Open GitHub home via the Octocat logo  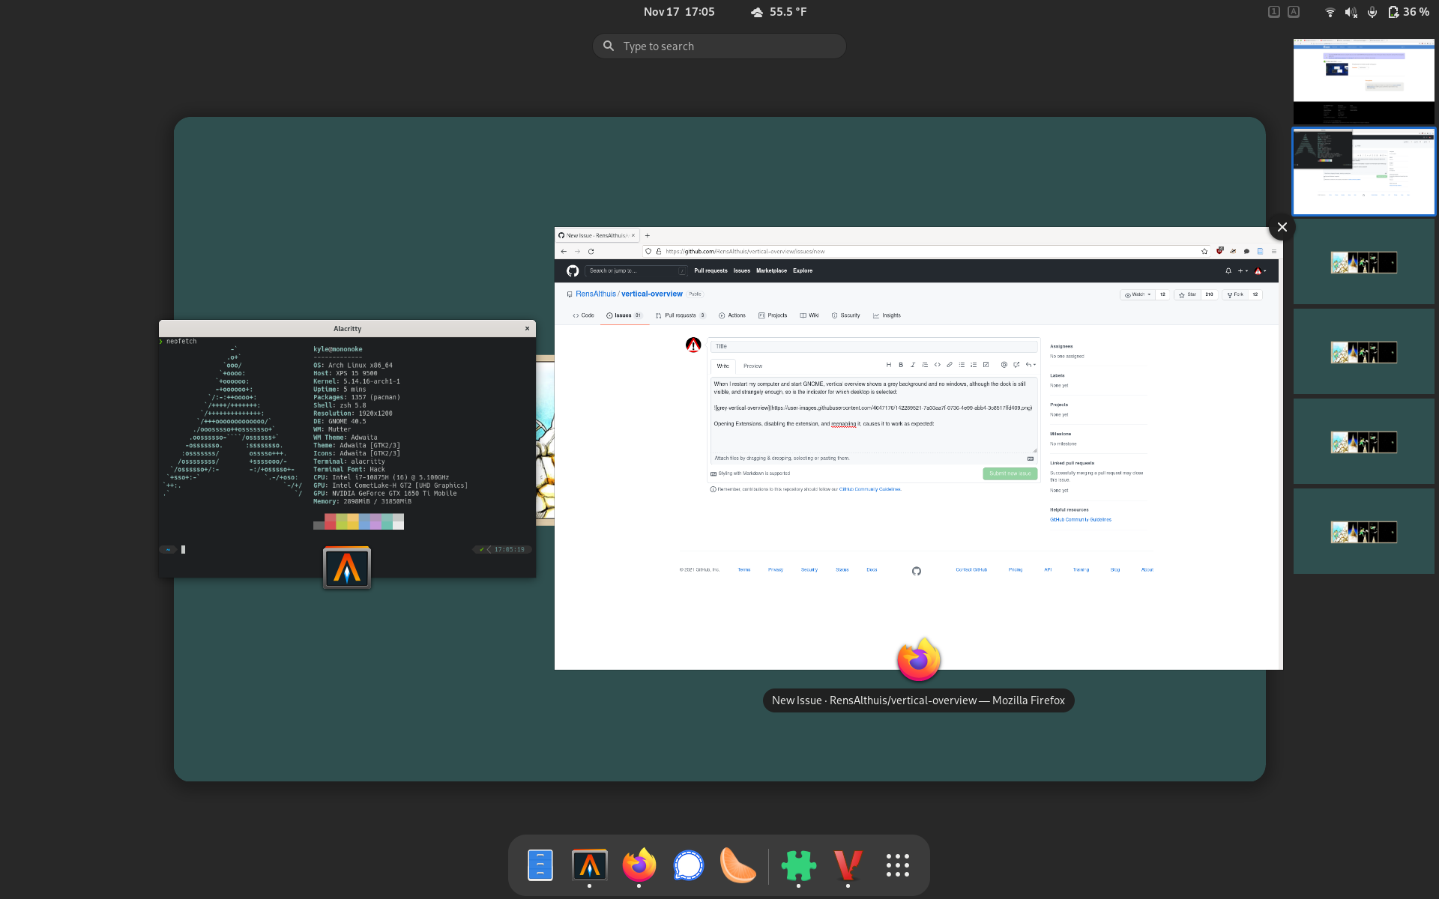(x=573, y=270)
